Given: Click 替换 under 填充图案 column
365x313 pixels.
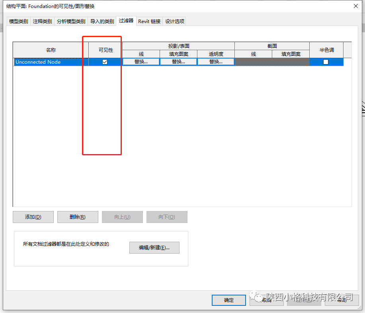Looking at the screenshot, I should coord(178,62).
